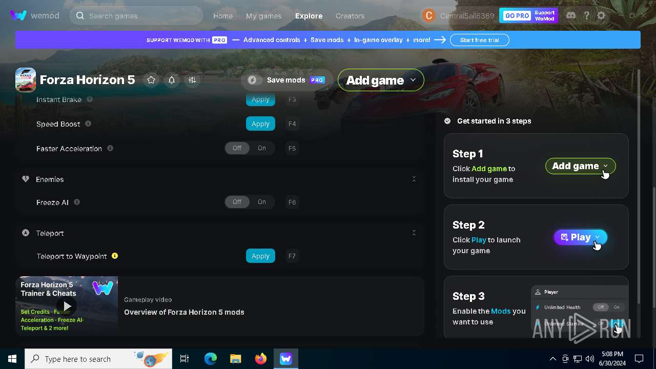
Task: Click in the Search games field
Action: [x=136, y=16]
